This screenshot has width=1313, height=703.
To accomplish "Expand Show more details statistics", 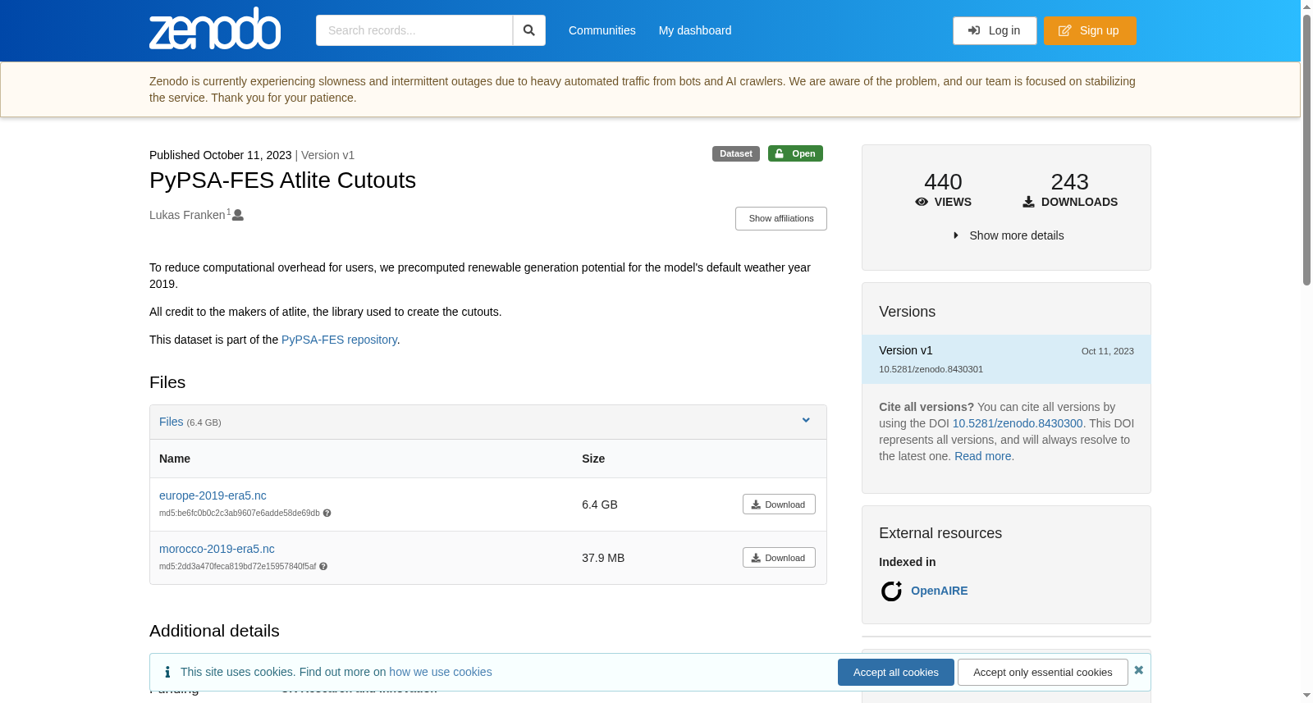I will tap(1008, 235).
